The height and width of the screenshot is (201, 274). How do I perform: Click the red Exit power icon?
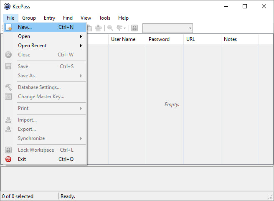pyautogui.click(x=8, y=159)
